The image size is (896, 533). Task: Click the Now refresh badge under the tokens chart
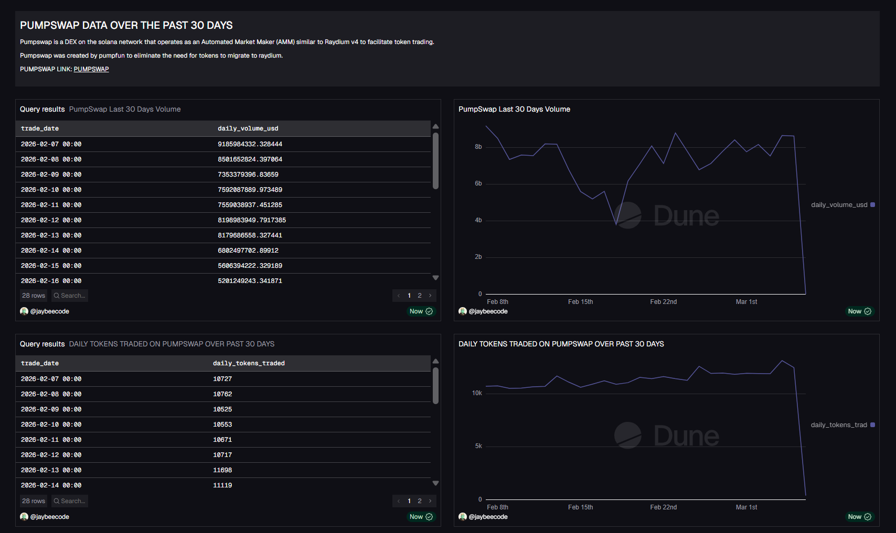point(859,517)
